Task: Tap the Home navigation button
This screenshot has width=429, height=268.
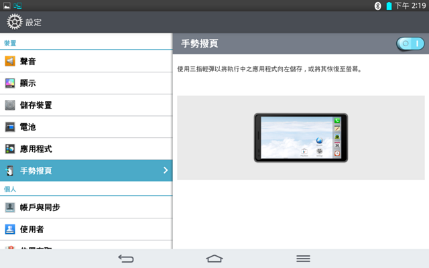Action: click(214, 259)
